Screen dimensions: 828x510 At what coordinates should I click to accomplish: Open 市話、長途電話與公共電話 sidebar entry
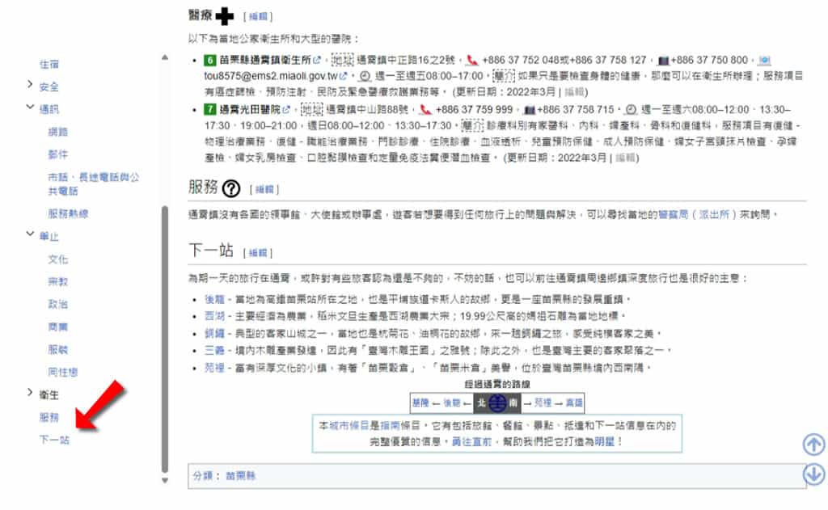tap(94, 183)
